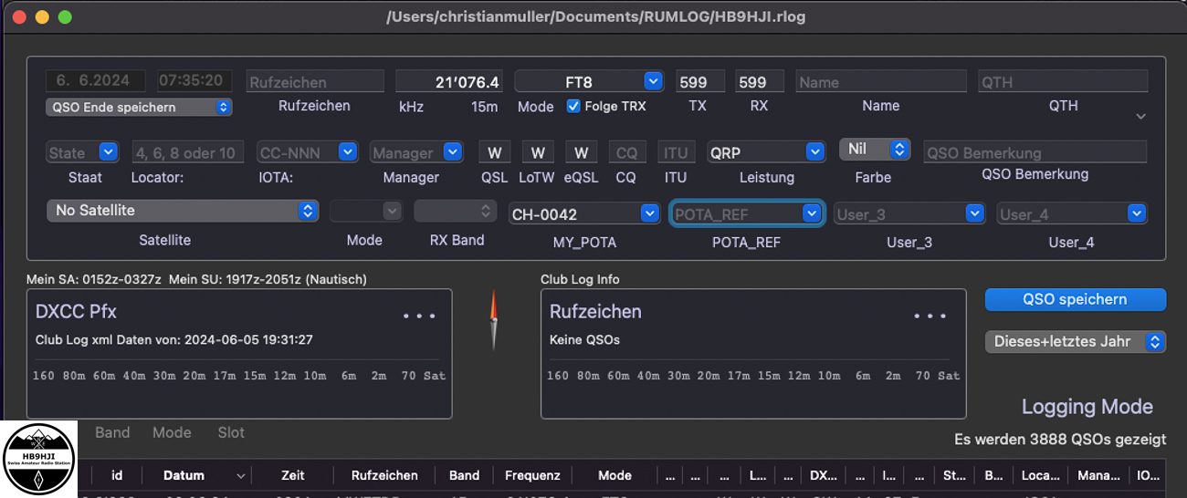The height and width of the screenshot is (498, 1187).
Task: Expand the No Satellite selector
Action: 182,211
